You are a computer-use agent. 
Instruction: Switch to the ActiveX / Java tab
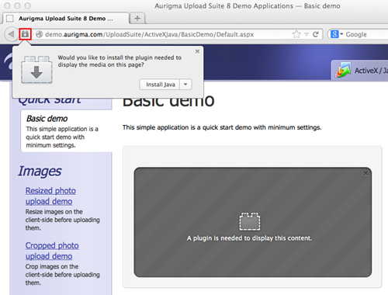(359, 70)
